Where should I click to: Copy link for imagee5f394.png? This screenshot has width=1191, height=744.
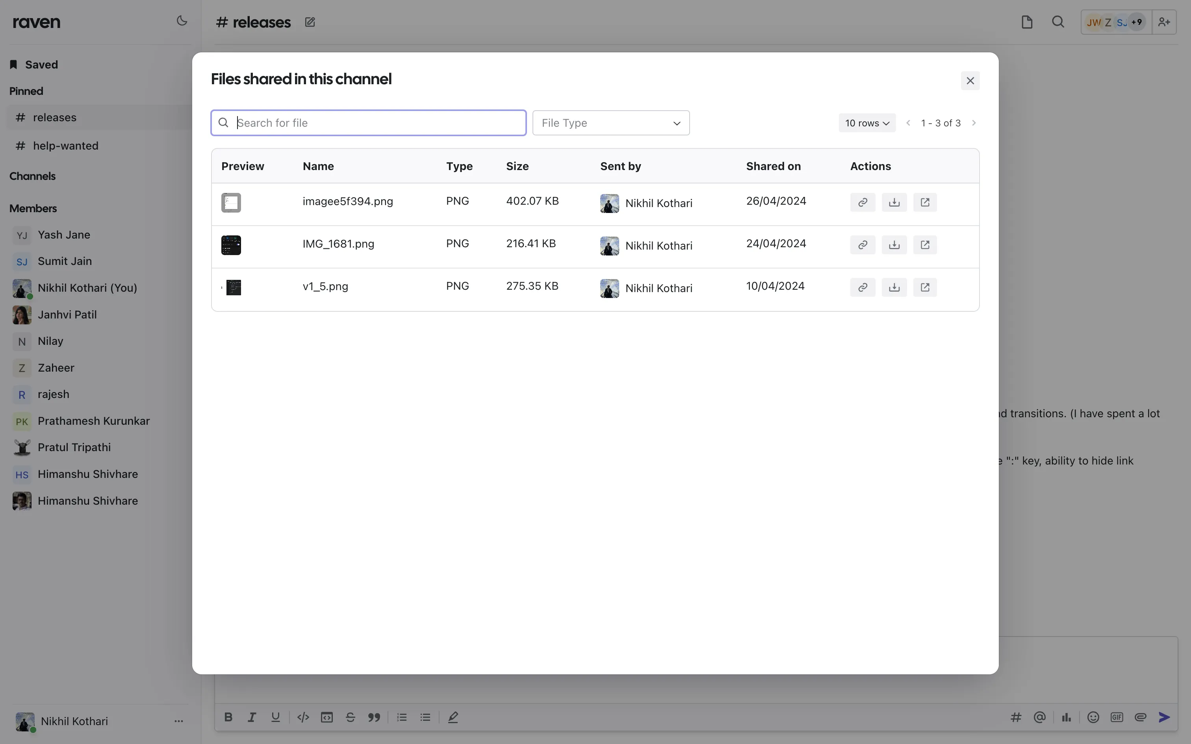pos(862,202)
